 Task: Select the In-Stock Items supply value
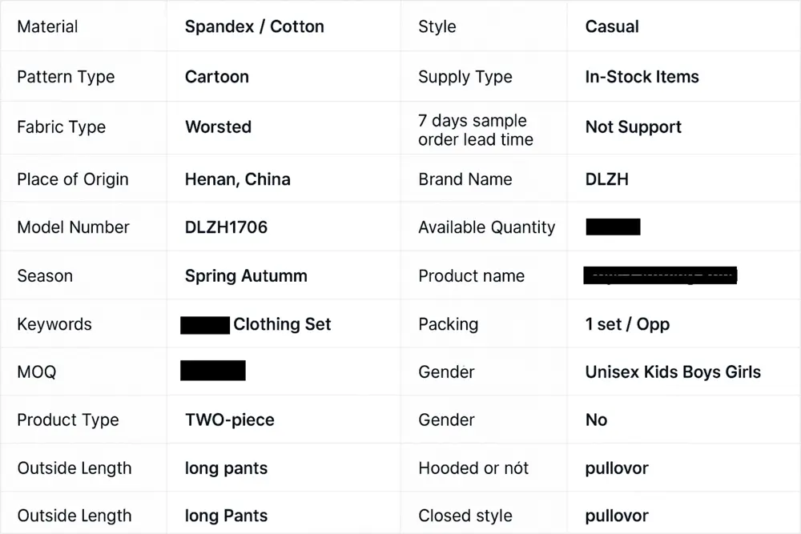pyautogui.click(x=642, y=77)
